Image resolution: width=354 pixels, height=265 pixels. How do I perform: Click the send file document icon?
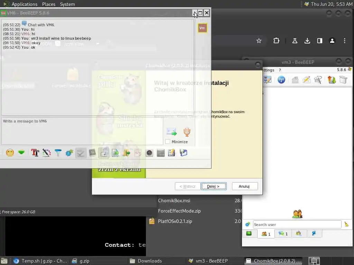pyautogui.click(x=115, y=153)
